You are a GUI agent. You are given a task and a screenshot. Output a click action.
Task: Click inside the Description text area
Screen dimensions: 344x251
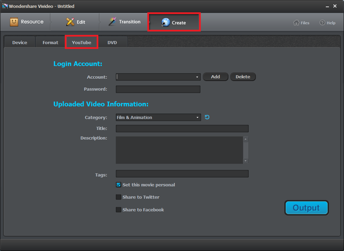(x=179, y=150)
